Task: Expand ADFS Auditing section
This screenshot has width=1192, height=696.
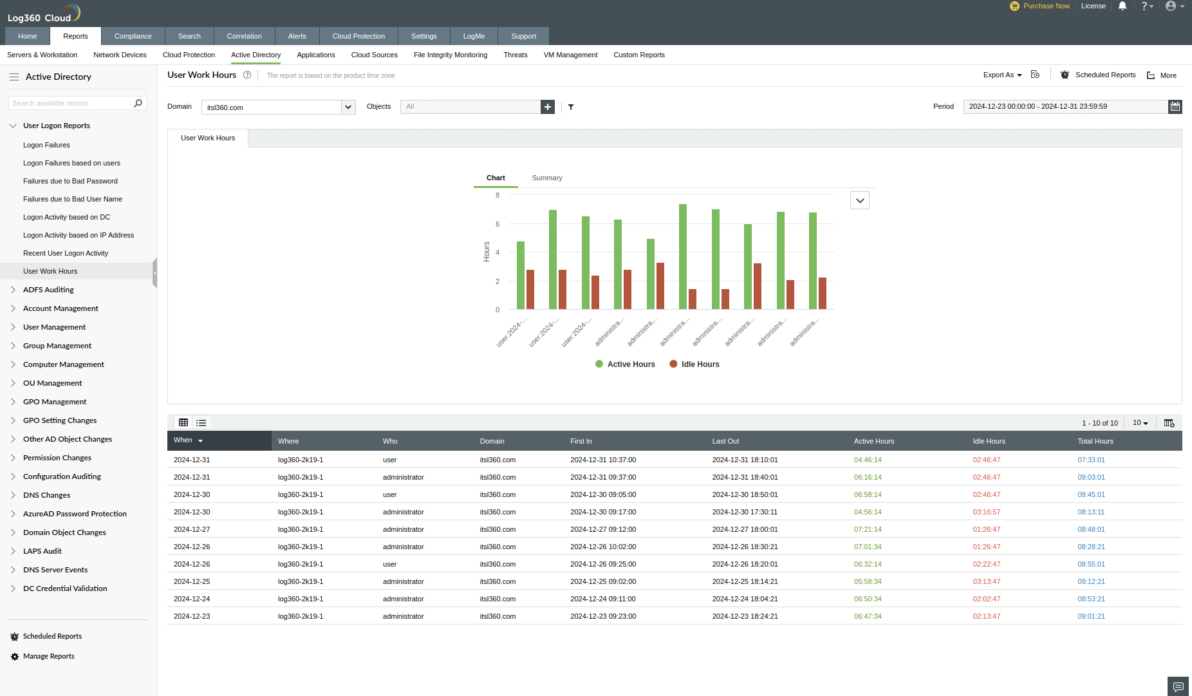Action: (13, 290)
